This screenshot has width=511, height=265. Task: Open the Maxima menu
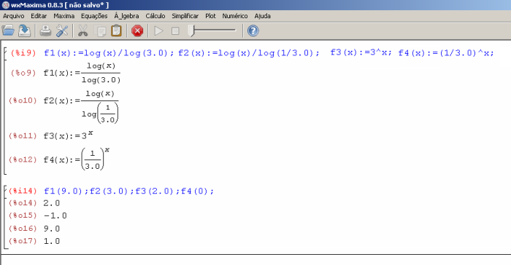pyautogui.click(x=64, y=16)
